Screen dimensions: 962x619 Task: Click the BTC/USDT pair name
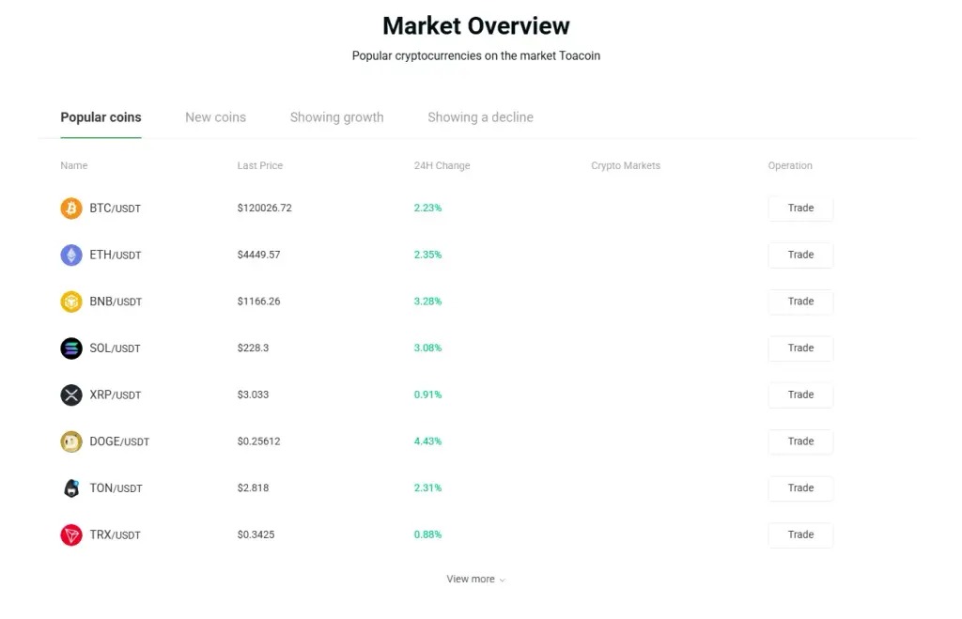pos(116,209)
